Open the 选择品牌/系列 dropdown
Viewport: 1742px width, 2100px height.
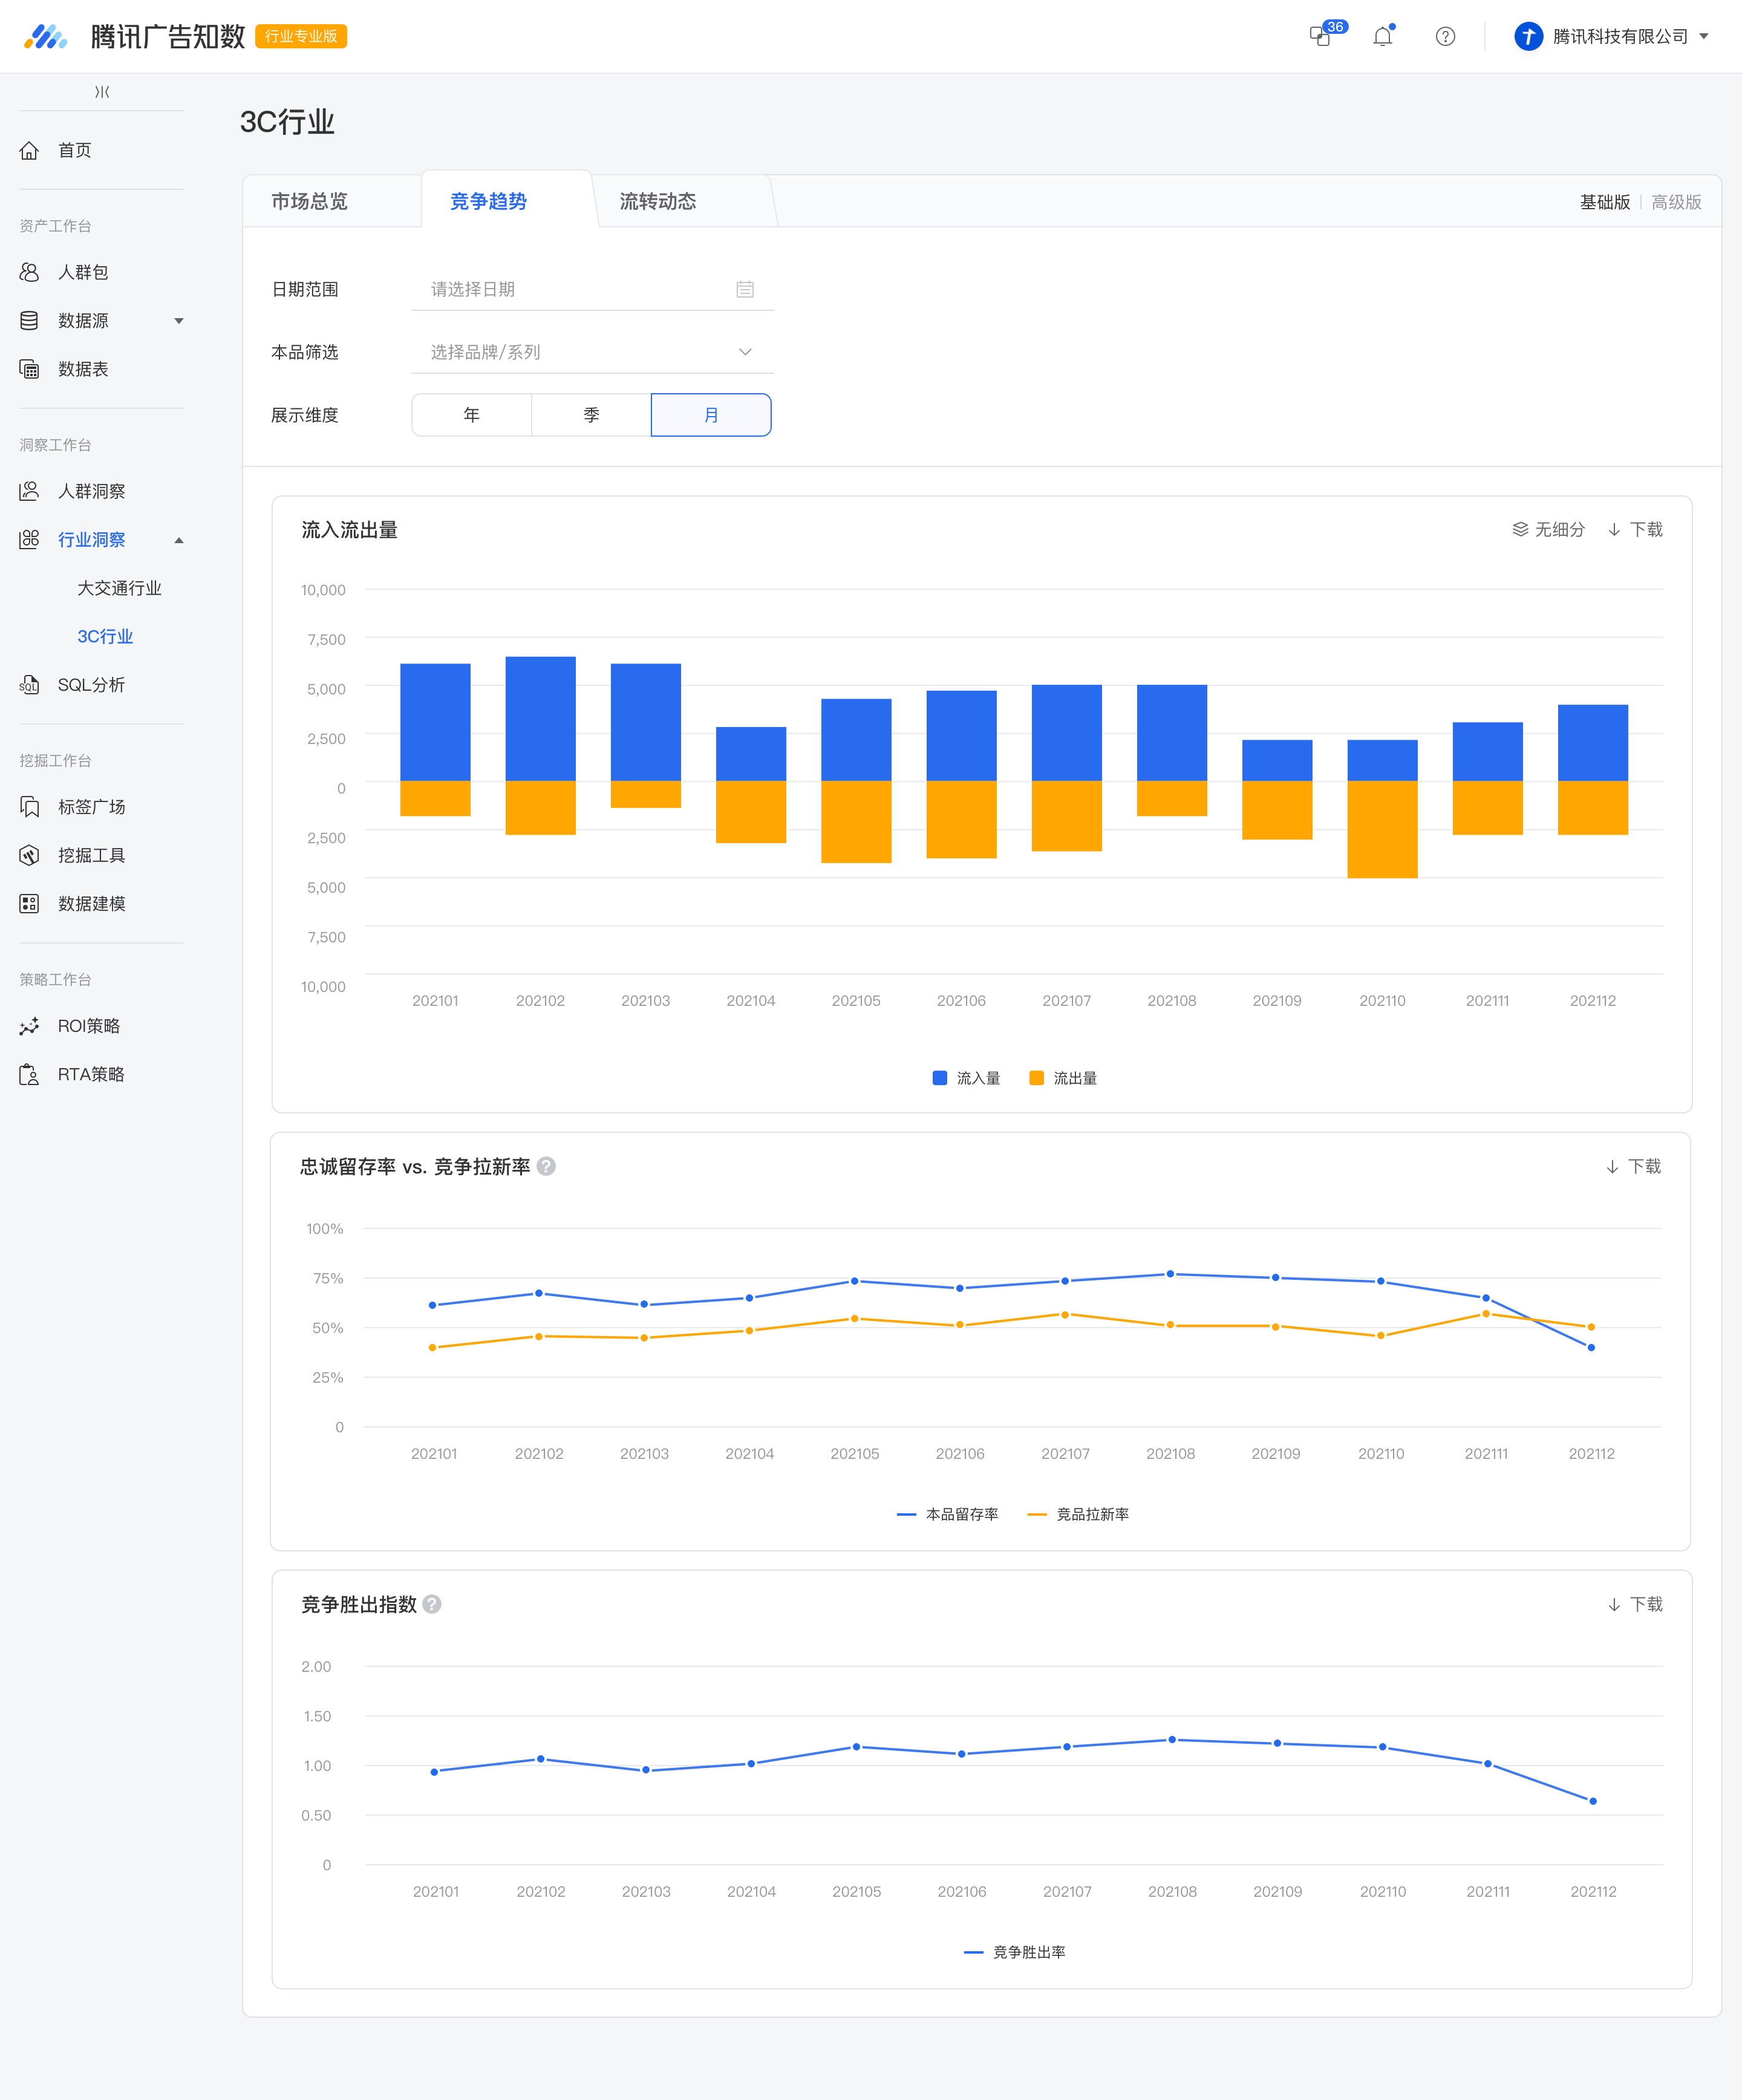(x=592, y=352)
